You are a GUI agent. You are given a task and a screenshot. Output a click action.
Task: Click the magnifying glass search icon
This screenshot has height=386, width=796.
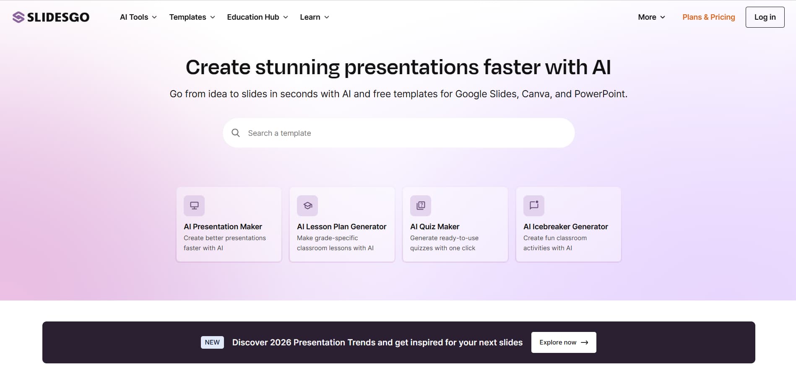(x=236, y=133)
